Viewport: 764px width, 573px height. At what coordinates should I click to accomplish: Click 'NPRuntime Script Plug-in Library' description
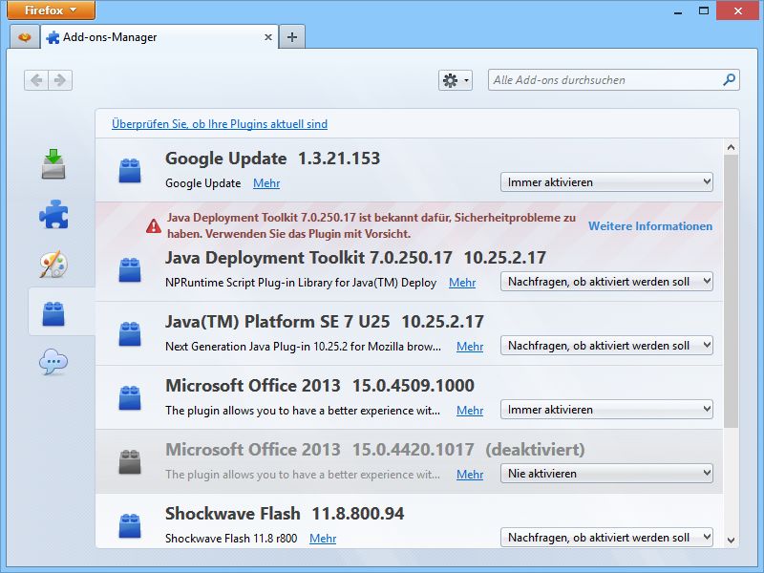[301, 283]
